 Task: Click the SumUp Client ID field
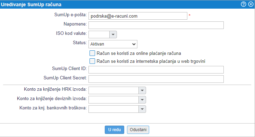[156, 70]
